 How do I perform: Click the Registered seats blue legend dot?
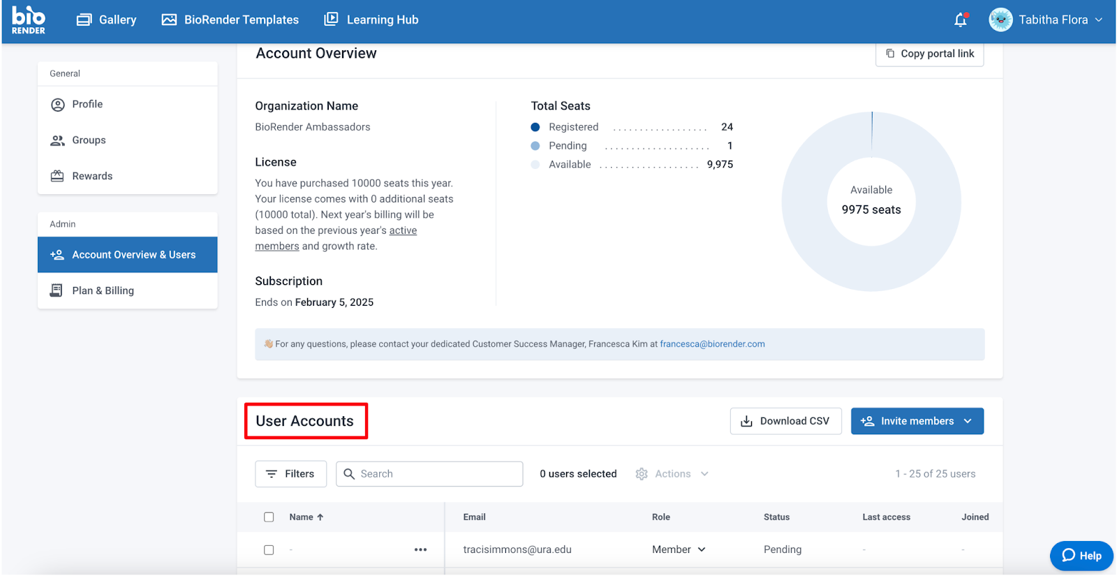pos(535,127)
